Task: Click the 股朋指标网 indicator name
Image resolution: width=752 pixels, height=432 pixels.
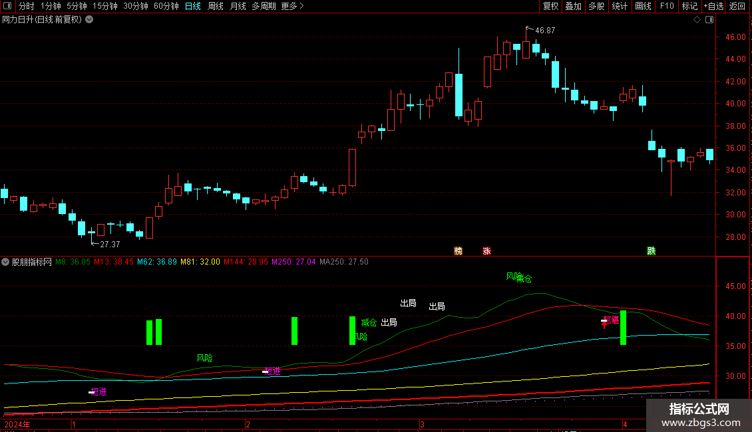Action: click(x=32, y=262)
